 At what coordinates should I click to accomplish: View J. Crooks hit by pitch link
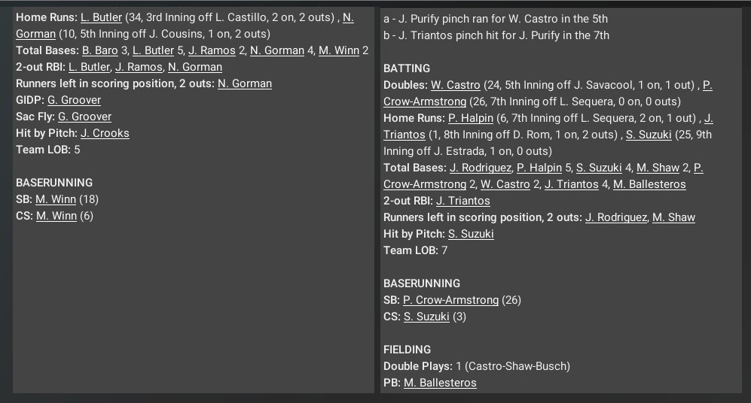[105, 133]
